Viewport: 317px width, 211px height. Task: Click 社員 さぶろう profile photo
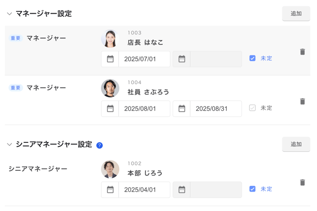tap(110, 88)
